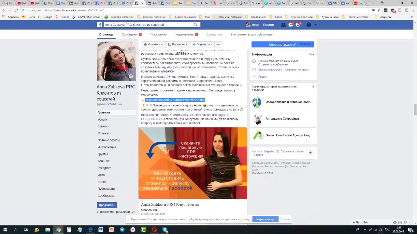Open Facebook account menu arrow
Screen dimensions: 417x234
point(315,25)
